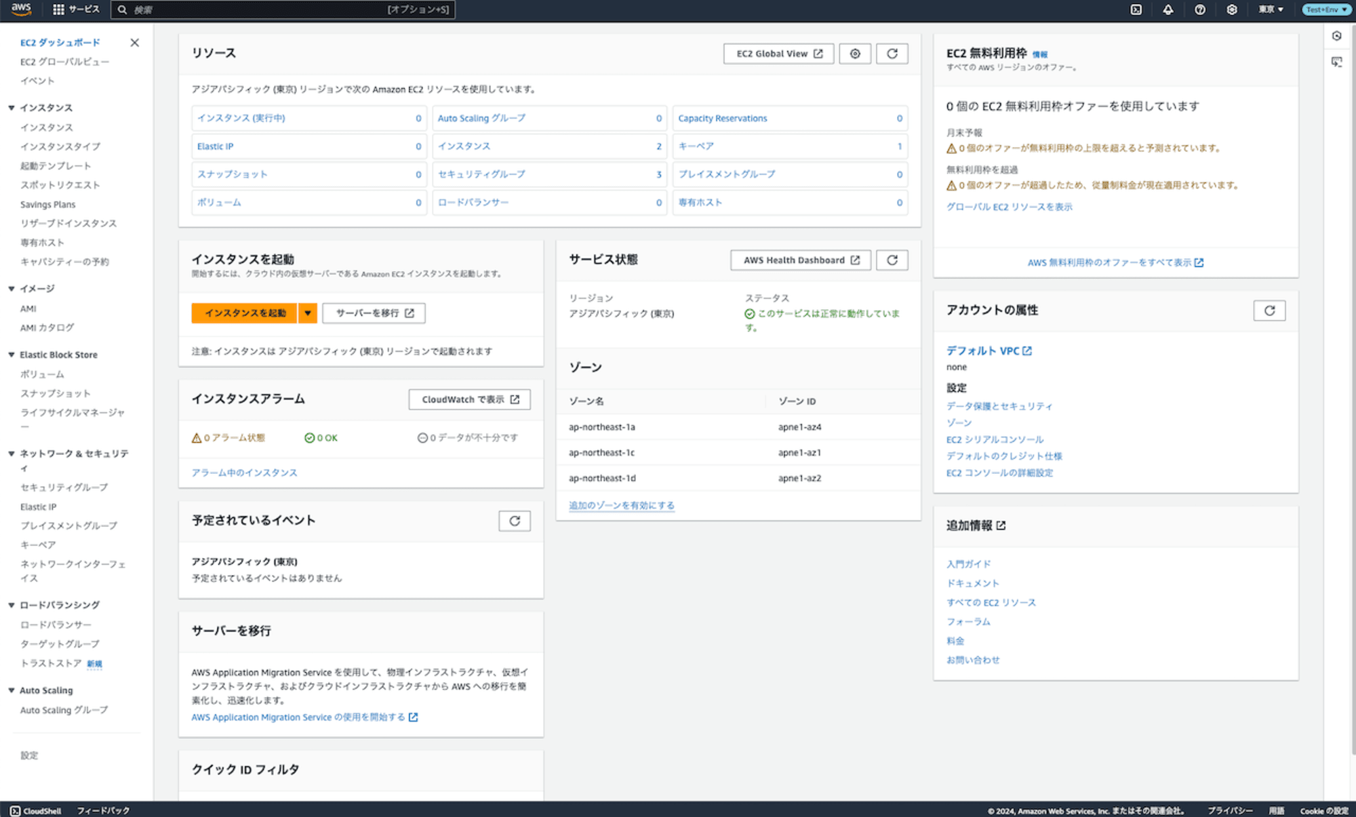Open AMI カタログ in sidebar
This screenshot has height=817, width=1356.
[47, 327]
